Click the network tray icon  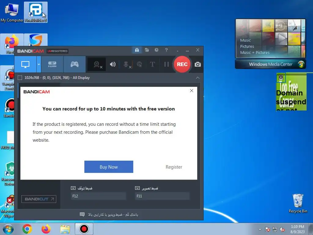click(x=275, y=229)
